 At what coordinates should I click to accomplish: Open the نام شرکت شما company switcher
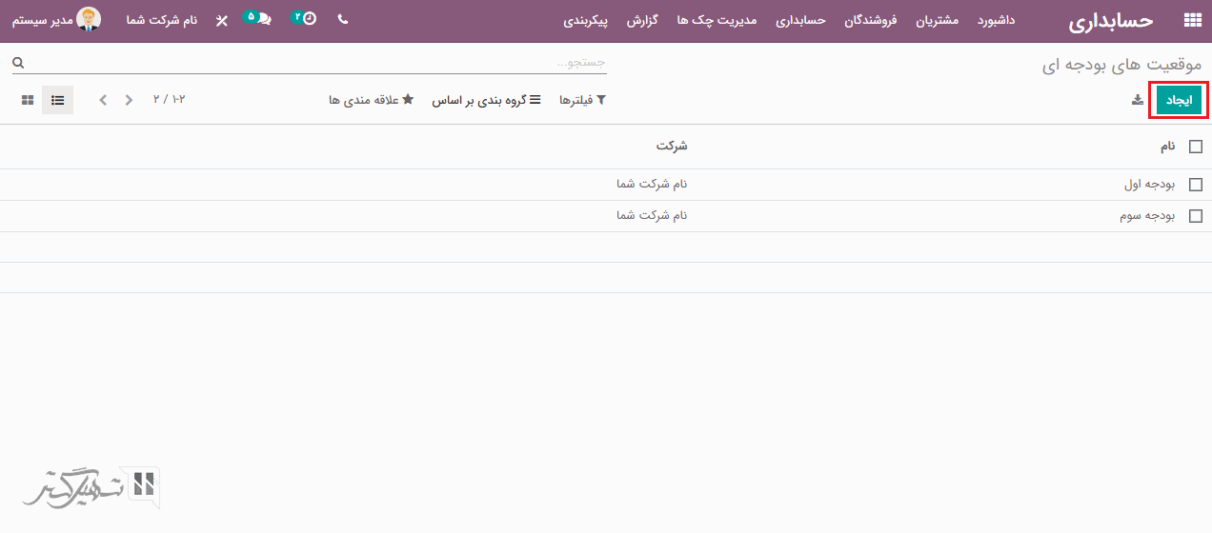tap(162, 20)
